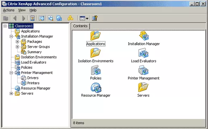Select Policies in the left tree
Image resolution: width=208 pixels, height=129 pixels.
[27, 67]
